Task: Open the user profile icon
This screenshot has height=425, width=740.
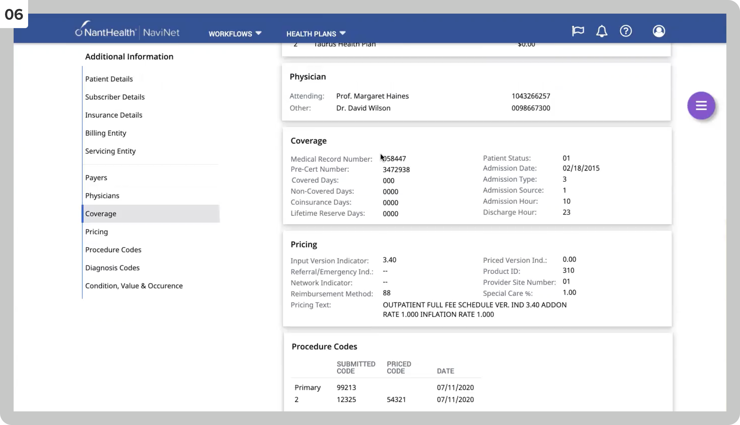Action: (x=659, y=31)
